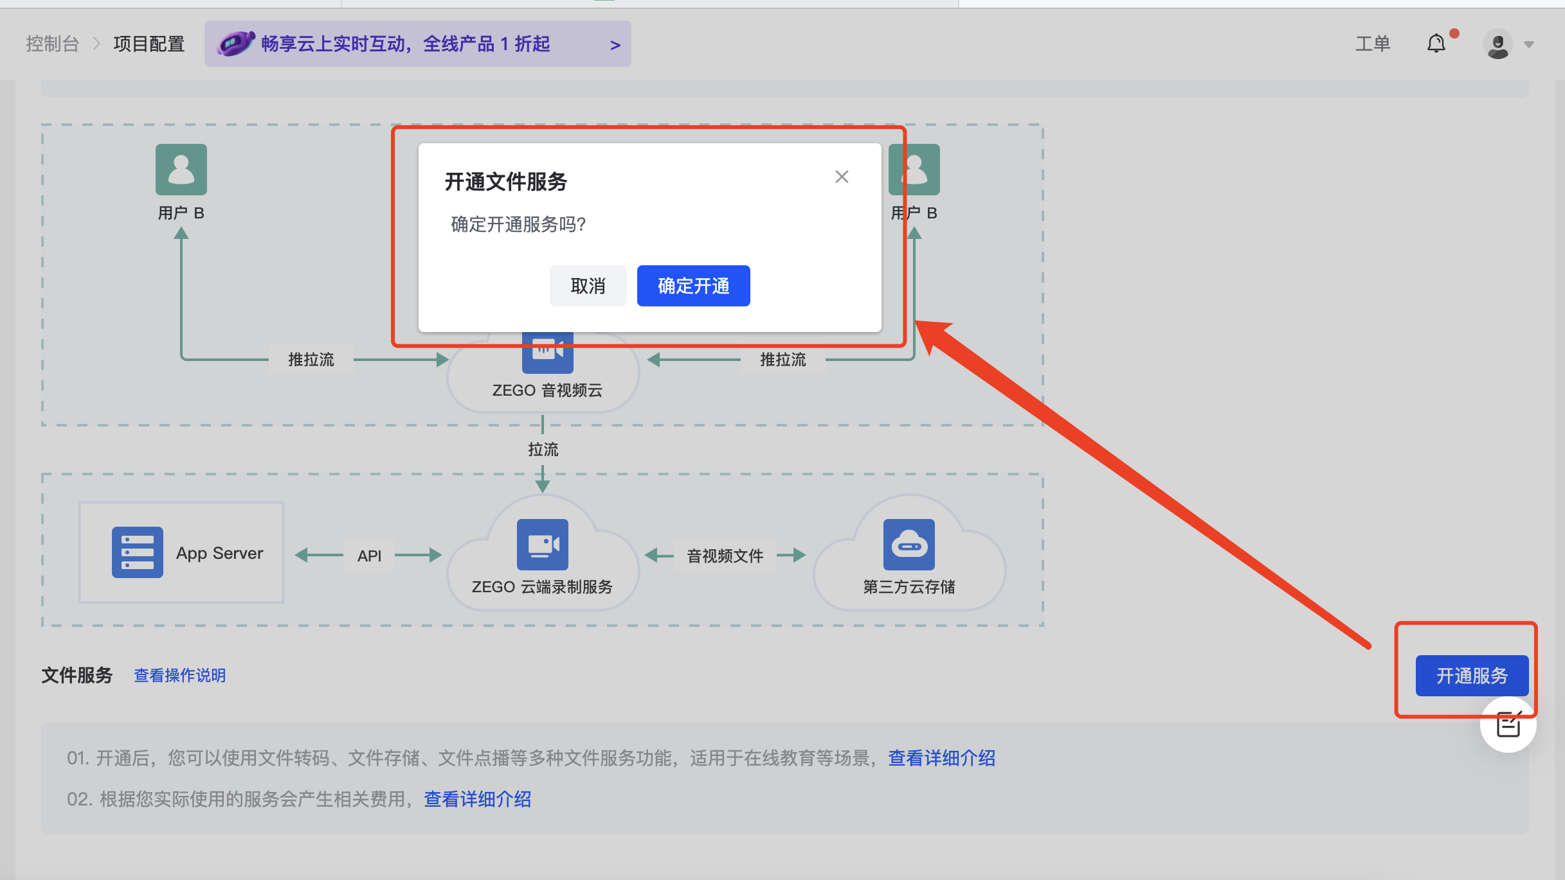Click the floating feedback note icon
The image size is (1565, 880).
point(1508,725)
